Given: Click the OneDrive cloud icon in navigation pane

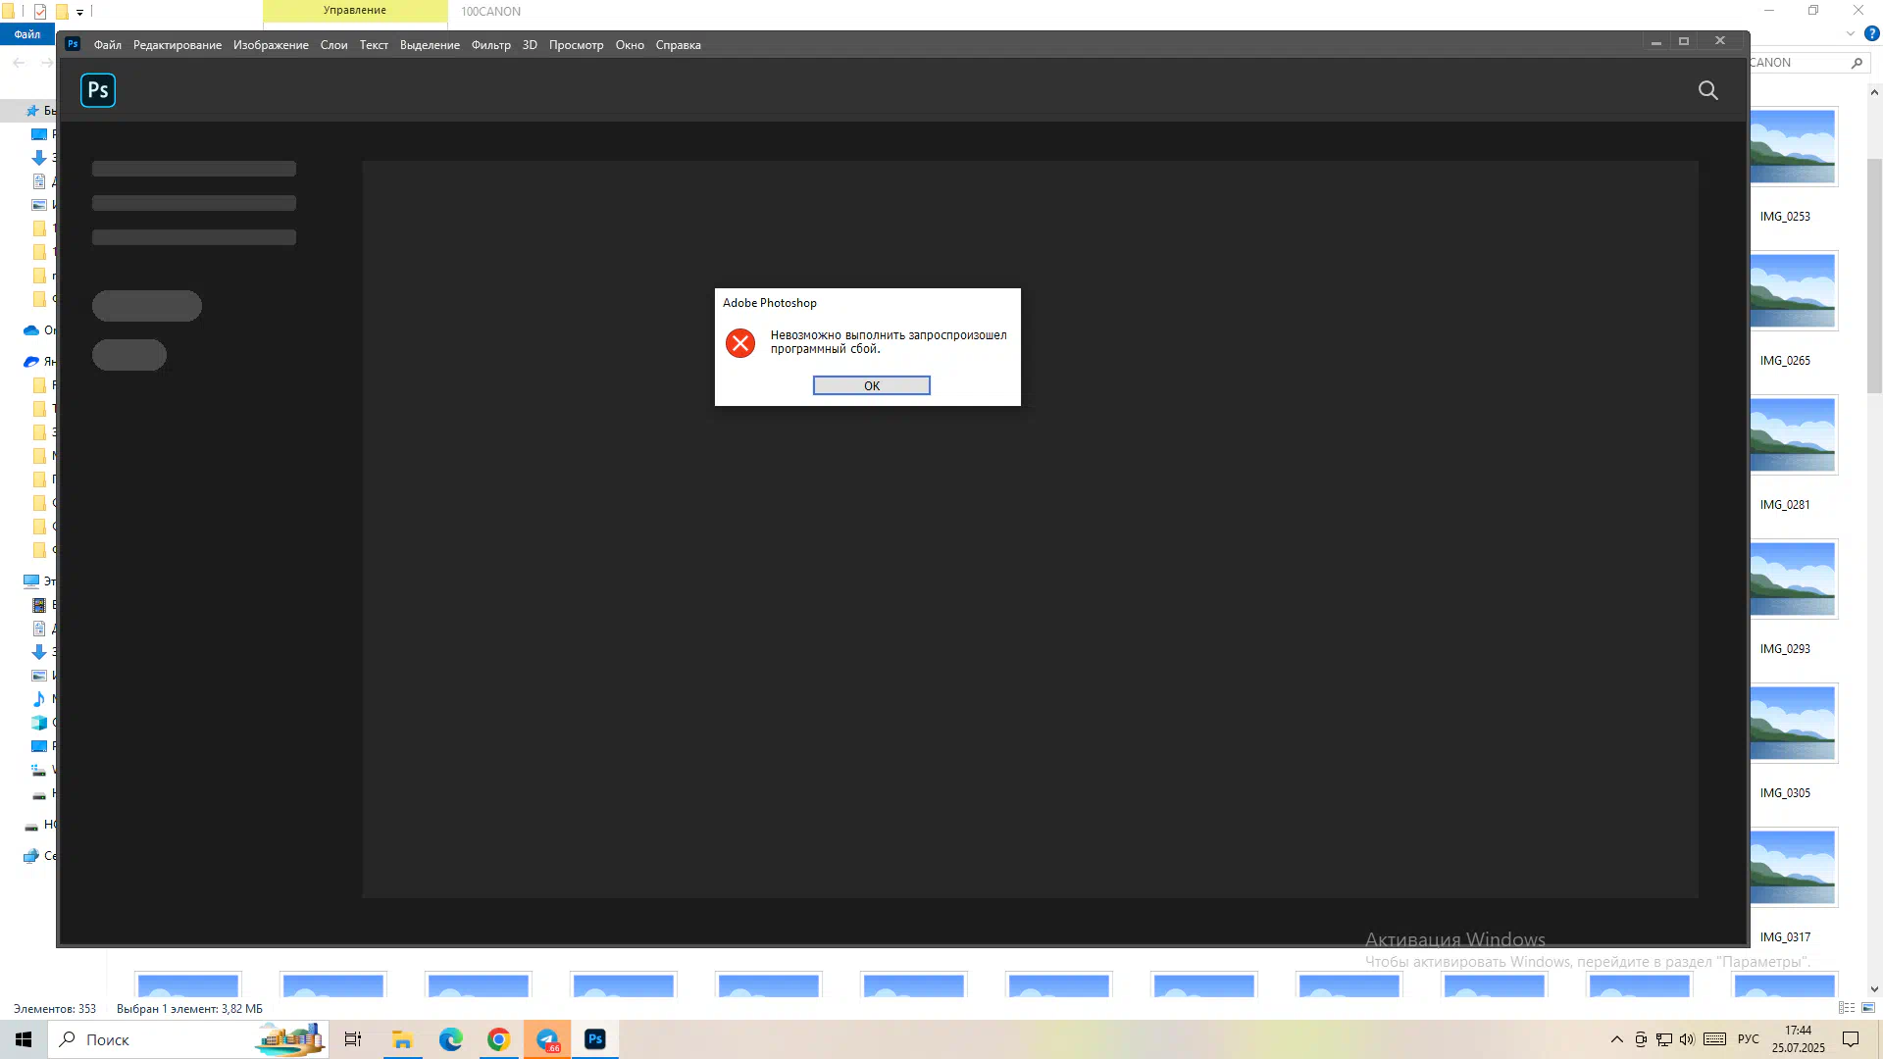Looking at the screenshot, I should [31, 330].
